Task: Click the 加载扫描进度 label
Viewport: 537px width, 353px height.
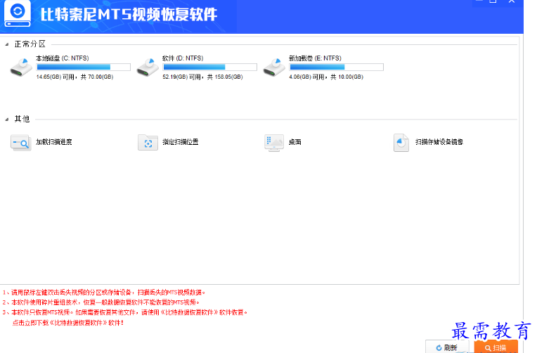Action: [53, 142]
